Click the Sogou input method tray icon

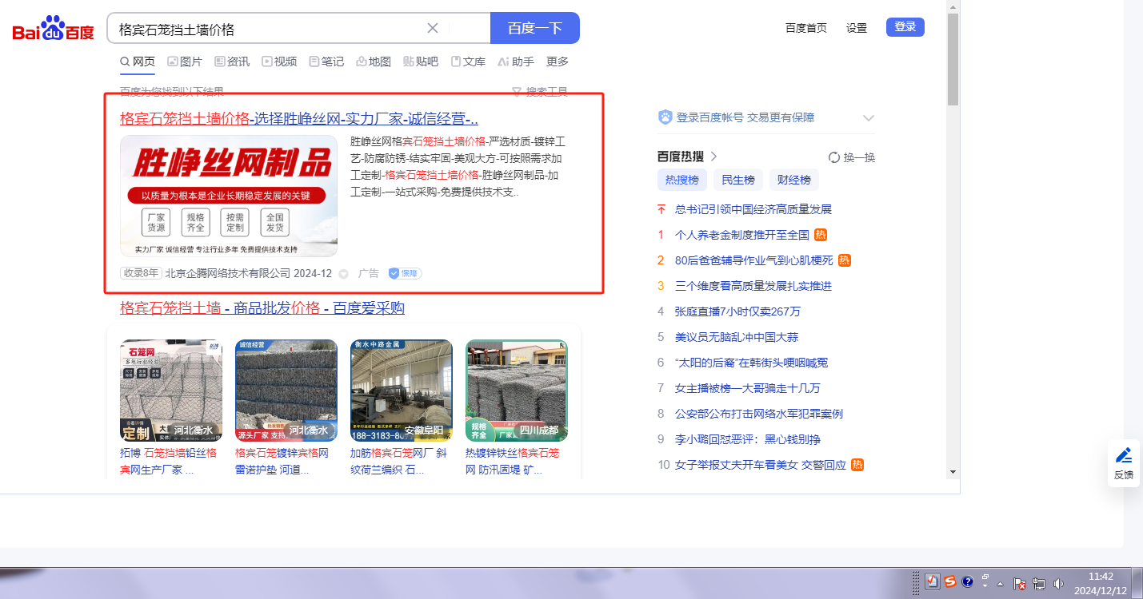click(x=950, y=582)
